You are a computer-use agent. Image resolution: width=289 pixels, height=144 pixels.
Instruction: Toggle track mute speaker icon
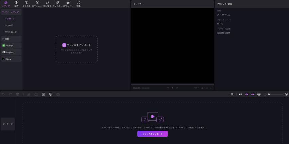click(x=11, y=124)
